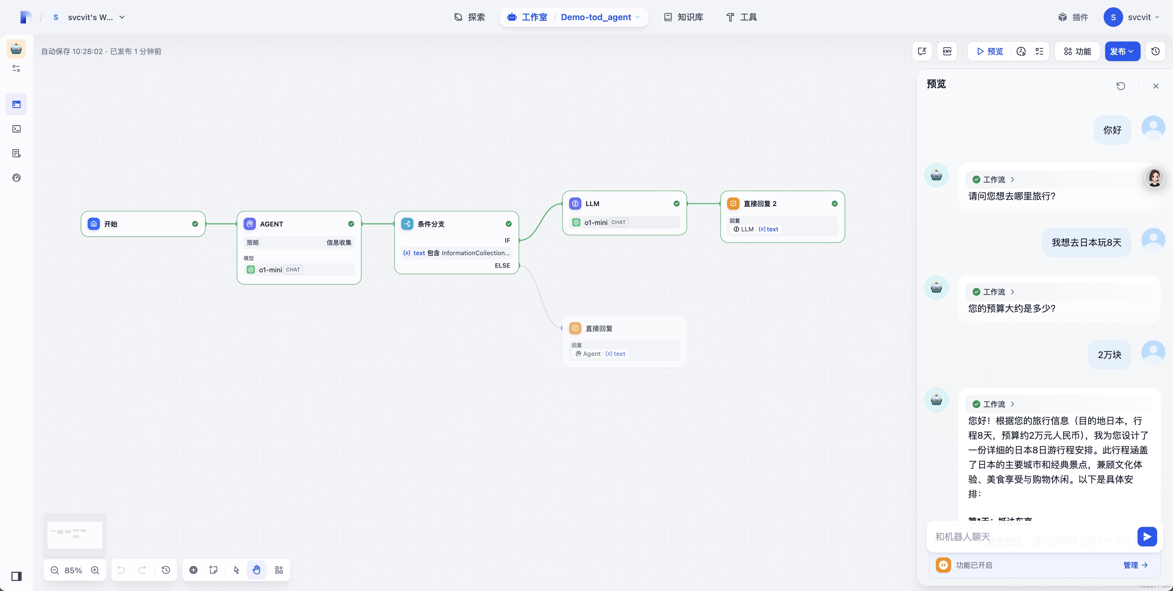1173x591 pixels.
Task: Click the zoom out magnifier icon
Action: [x=55, y=570]
